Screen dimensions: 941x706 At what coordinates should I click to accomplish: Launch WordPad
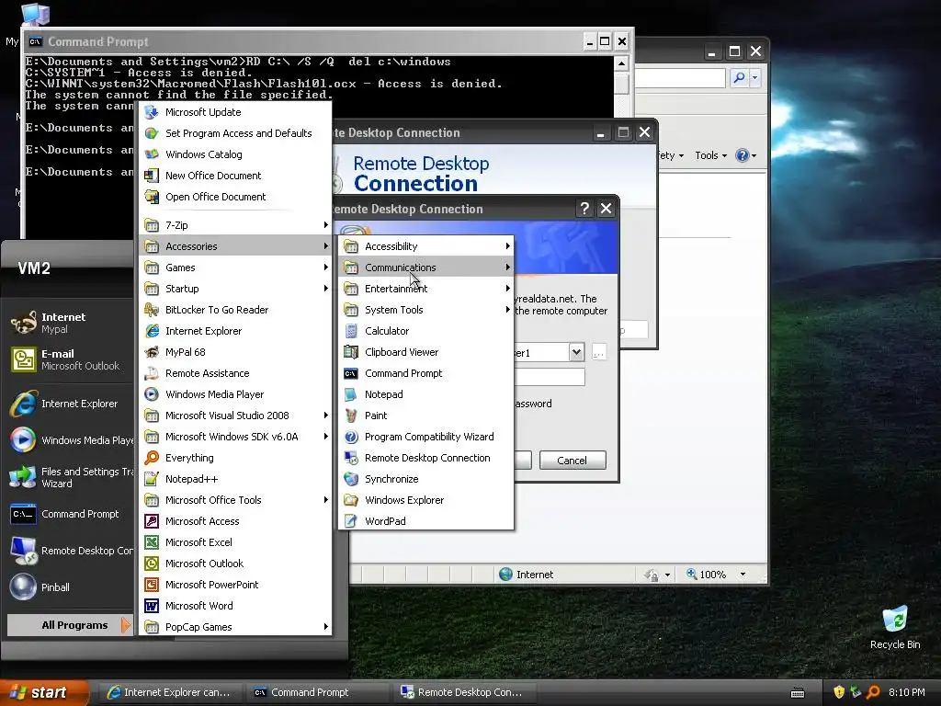(426, 521)
